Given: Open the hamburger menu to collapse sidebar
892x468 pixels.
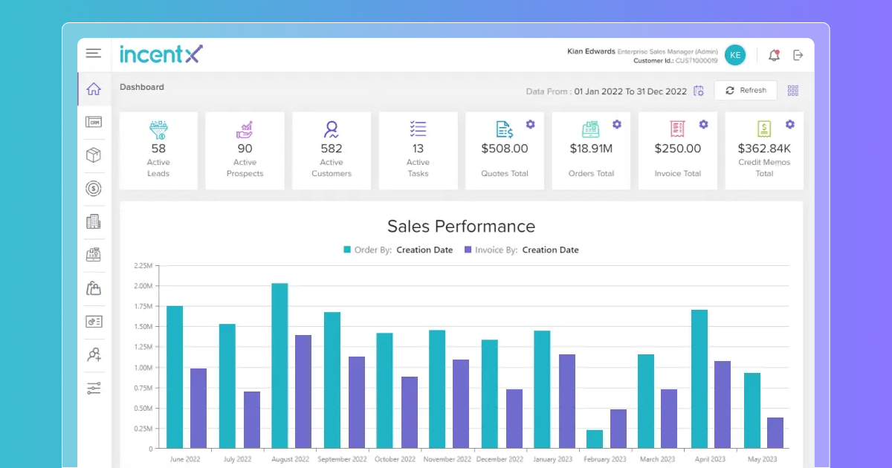Looking at the screenshot, I should pos(93,53).
